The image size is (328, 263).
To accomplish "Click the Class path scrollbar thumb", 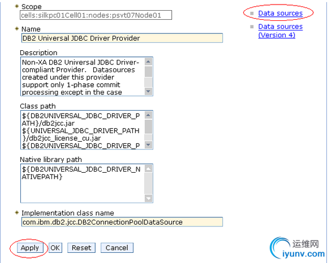I will pyautogui.click(x=148, y=126).
